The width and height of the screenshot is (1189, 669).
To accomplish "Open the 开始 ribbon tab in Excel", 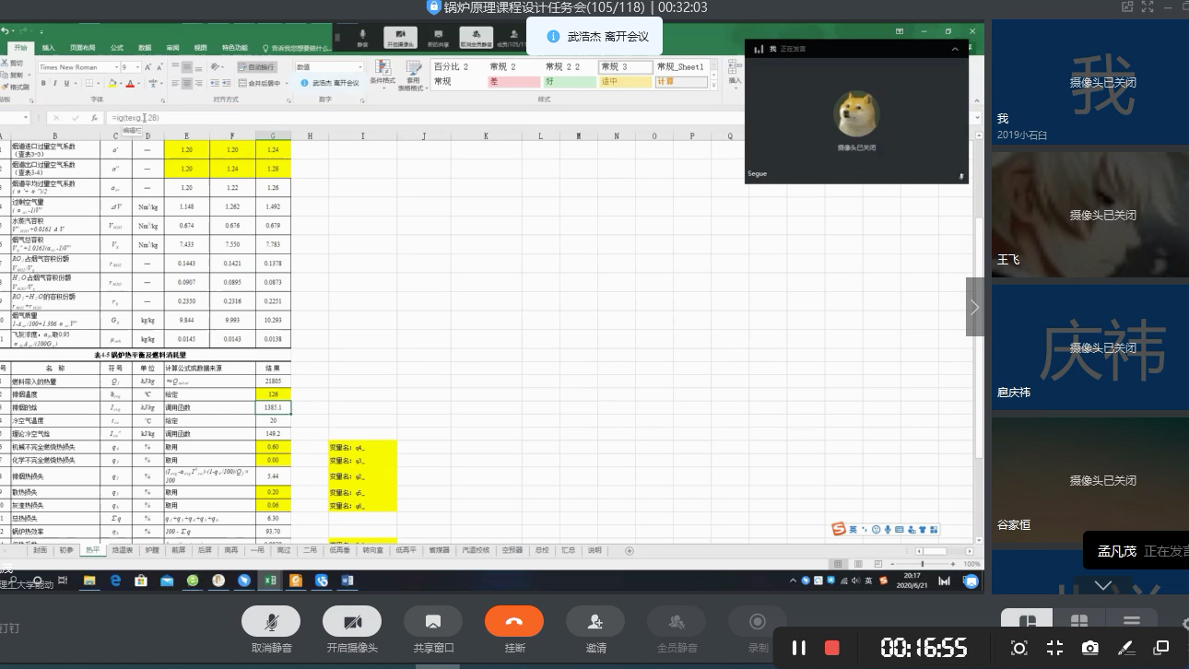I will [21, 47].
